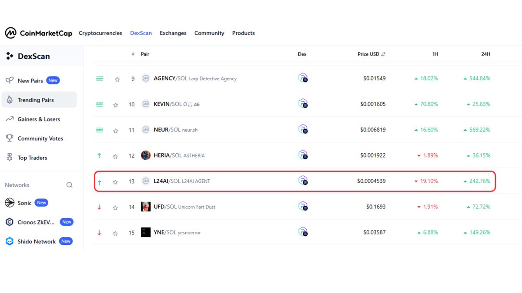Open the NEUR/SOL neur.sh pair
The height and width of the screenshot is (293, 522).
[175, 130]
